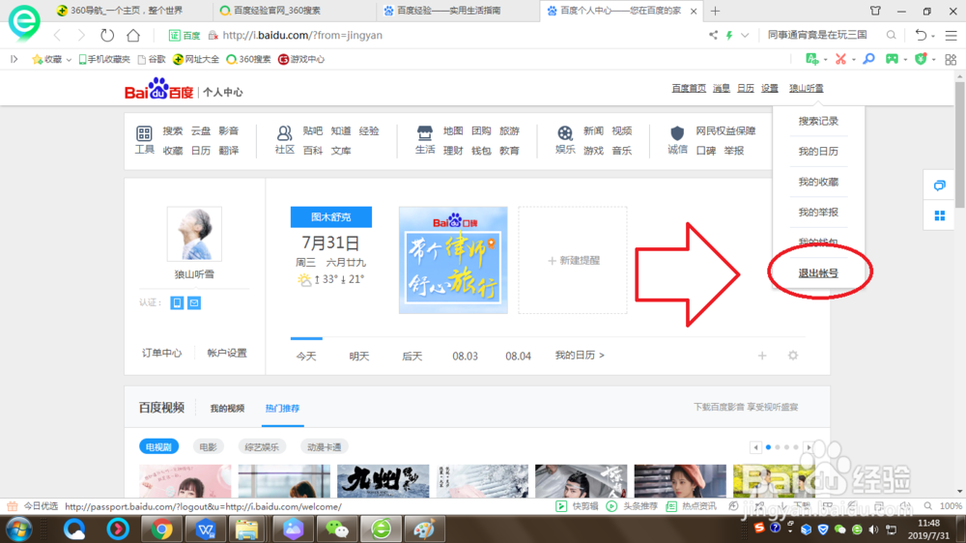Click the red scissors screenshot icon
966x543 pixels.
coord(840,59)
